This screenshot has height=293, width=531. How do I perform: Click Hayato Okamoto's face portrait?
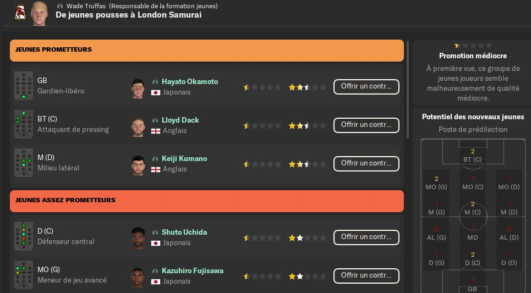(x=138, y=87)
